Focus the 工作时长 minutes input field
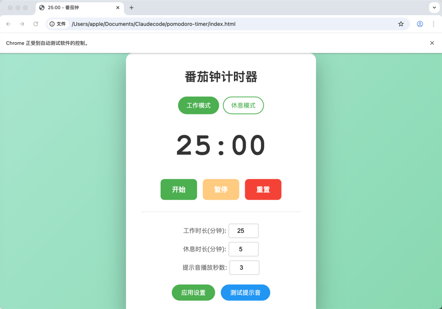Screen dimensions: 442x309 pyautogui.click(x=243, y=231)
